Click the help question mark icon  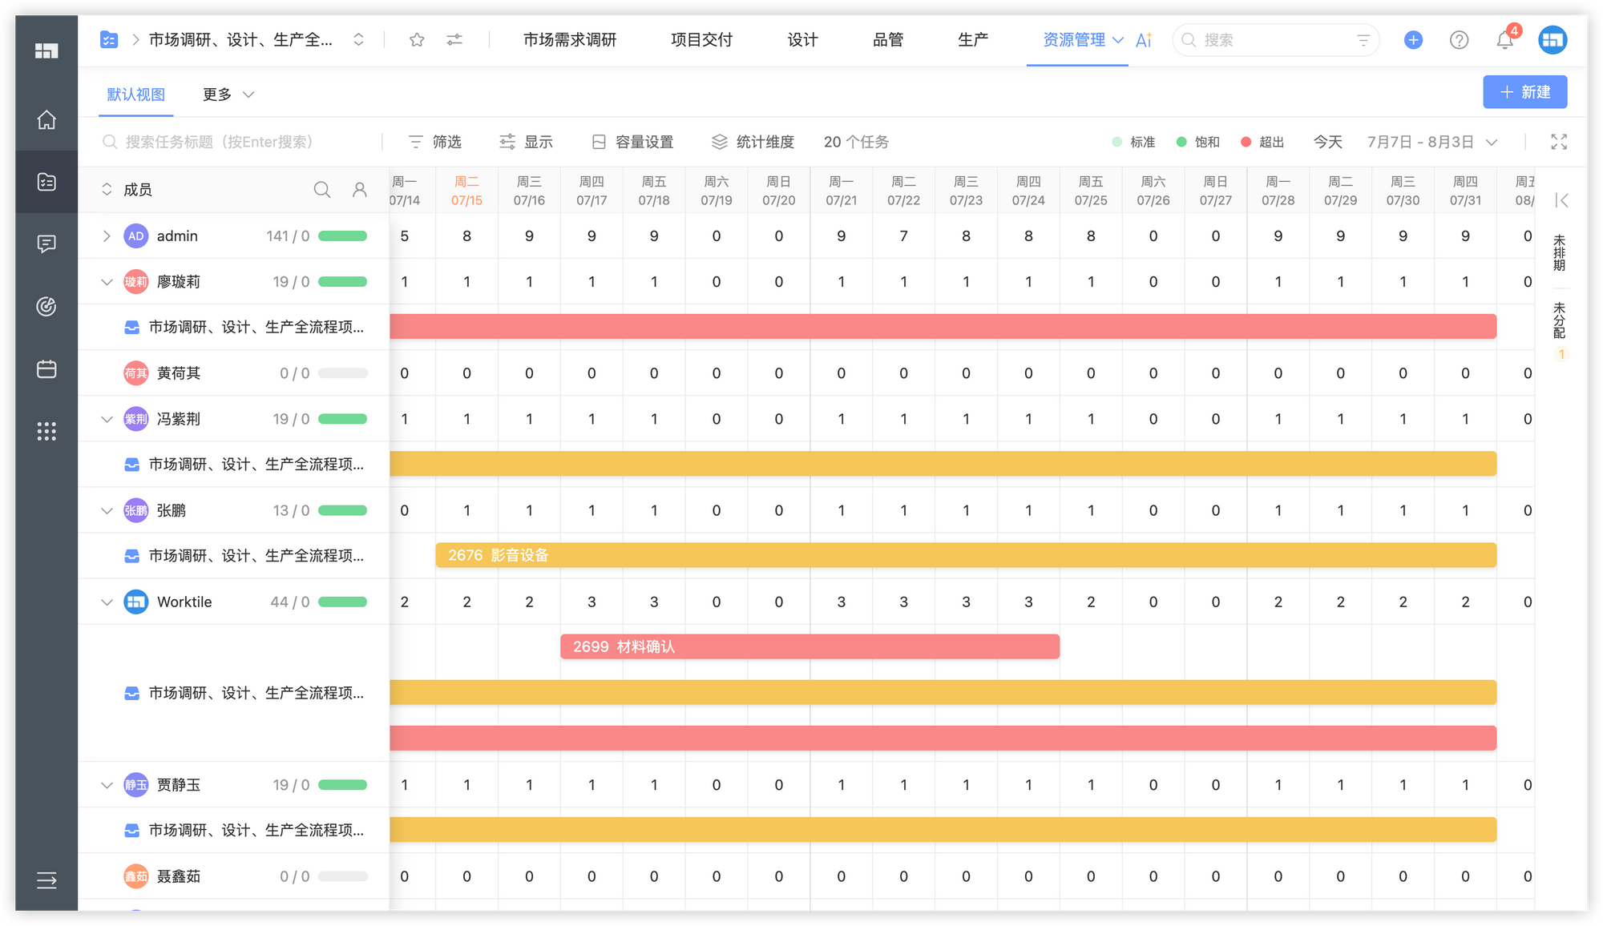click(x=1459, y=40)
